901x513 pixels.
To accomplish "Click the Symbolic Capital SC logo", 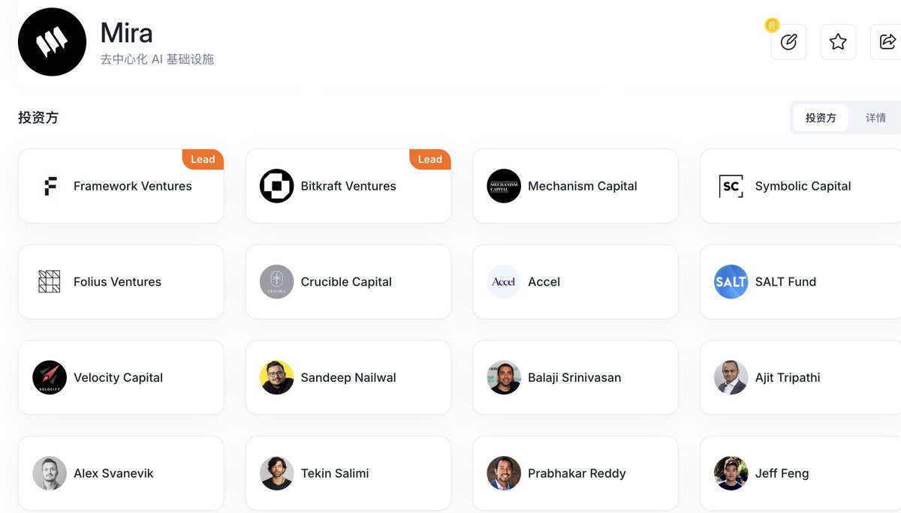I will tap(731, 186).
